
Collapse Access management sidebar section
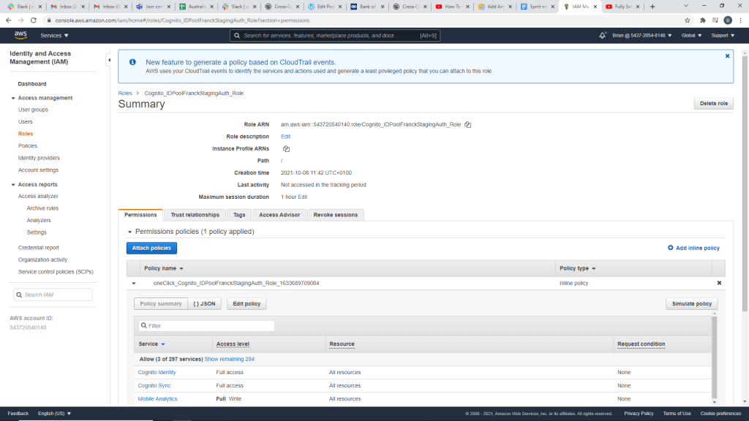[13, 98]
